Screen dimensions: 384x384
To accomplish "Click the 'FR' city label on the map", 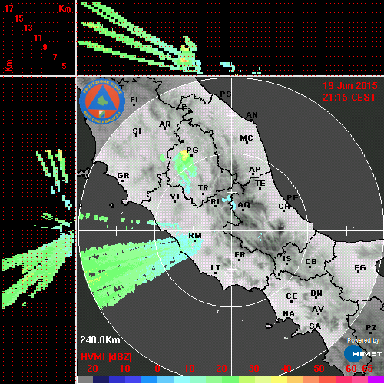I will [x=240, y=255].
